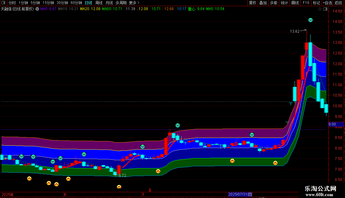Toggle the right side panel icon
The height and width of the screenshot is (198, 345).
[325, 9]
